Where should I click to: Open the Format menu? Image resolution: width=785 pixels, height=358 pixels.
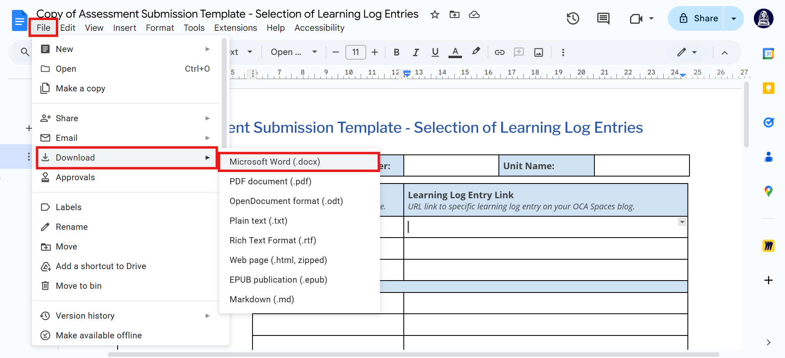[160, 27]
